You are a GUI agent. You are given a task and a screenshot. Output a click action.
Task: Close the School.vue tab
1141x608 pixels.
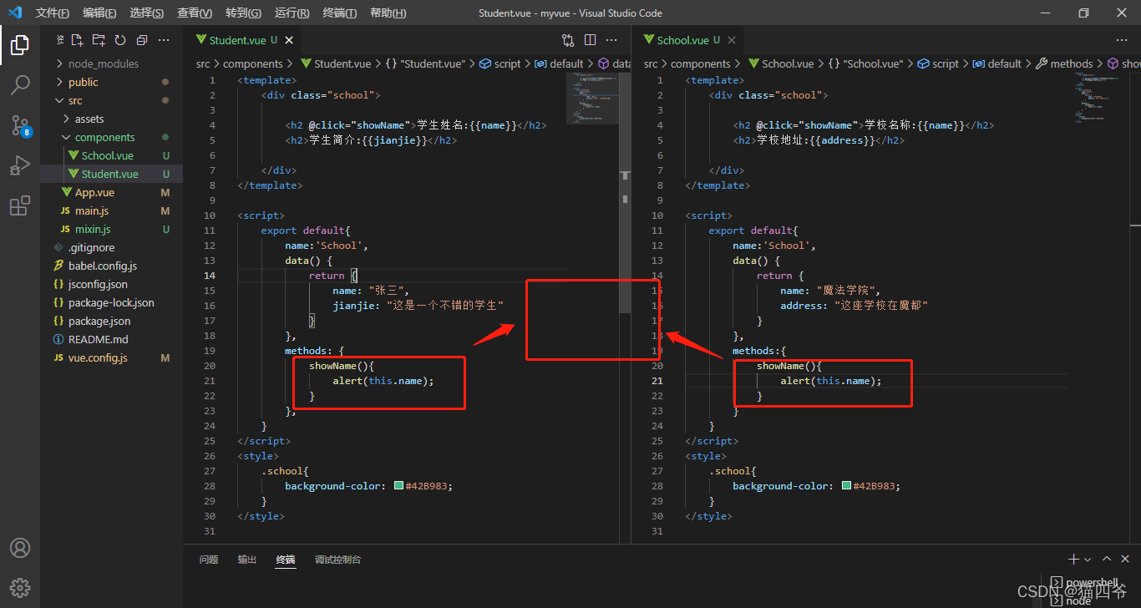(x=732, y=40)
